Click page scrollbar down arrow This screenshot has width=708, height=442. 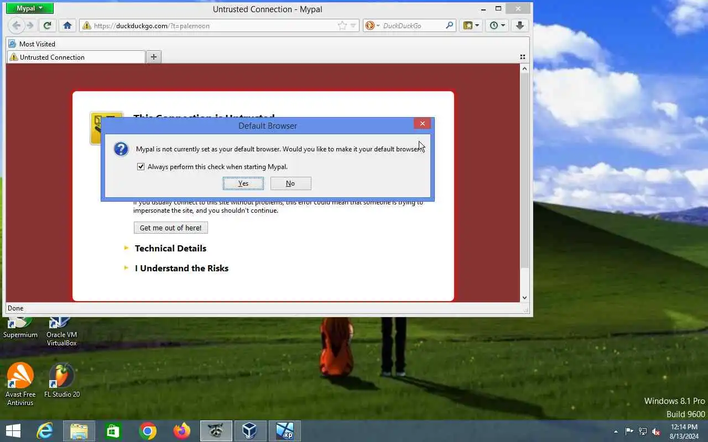525,298
